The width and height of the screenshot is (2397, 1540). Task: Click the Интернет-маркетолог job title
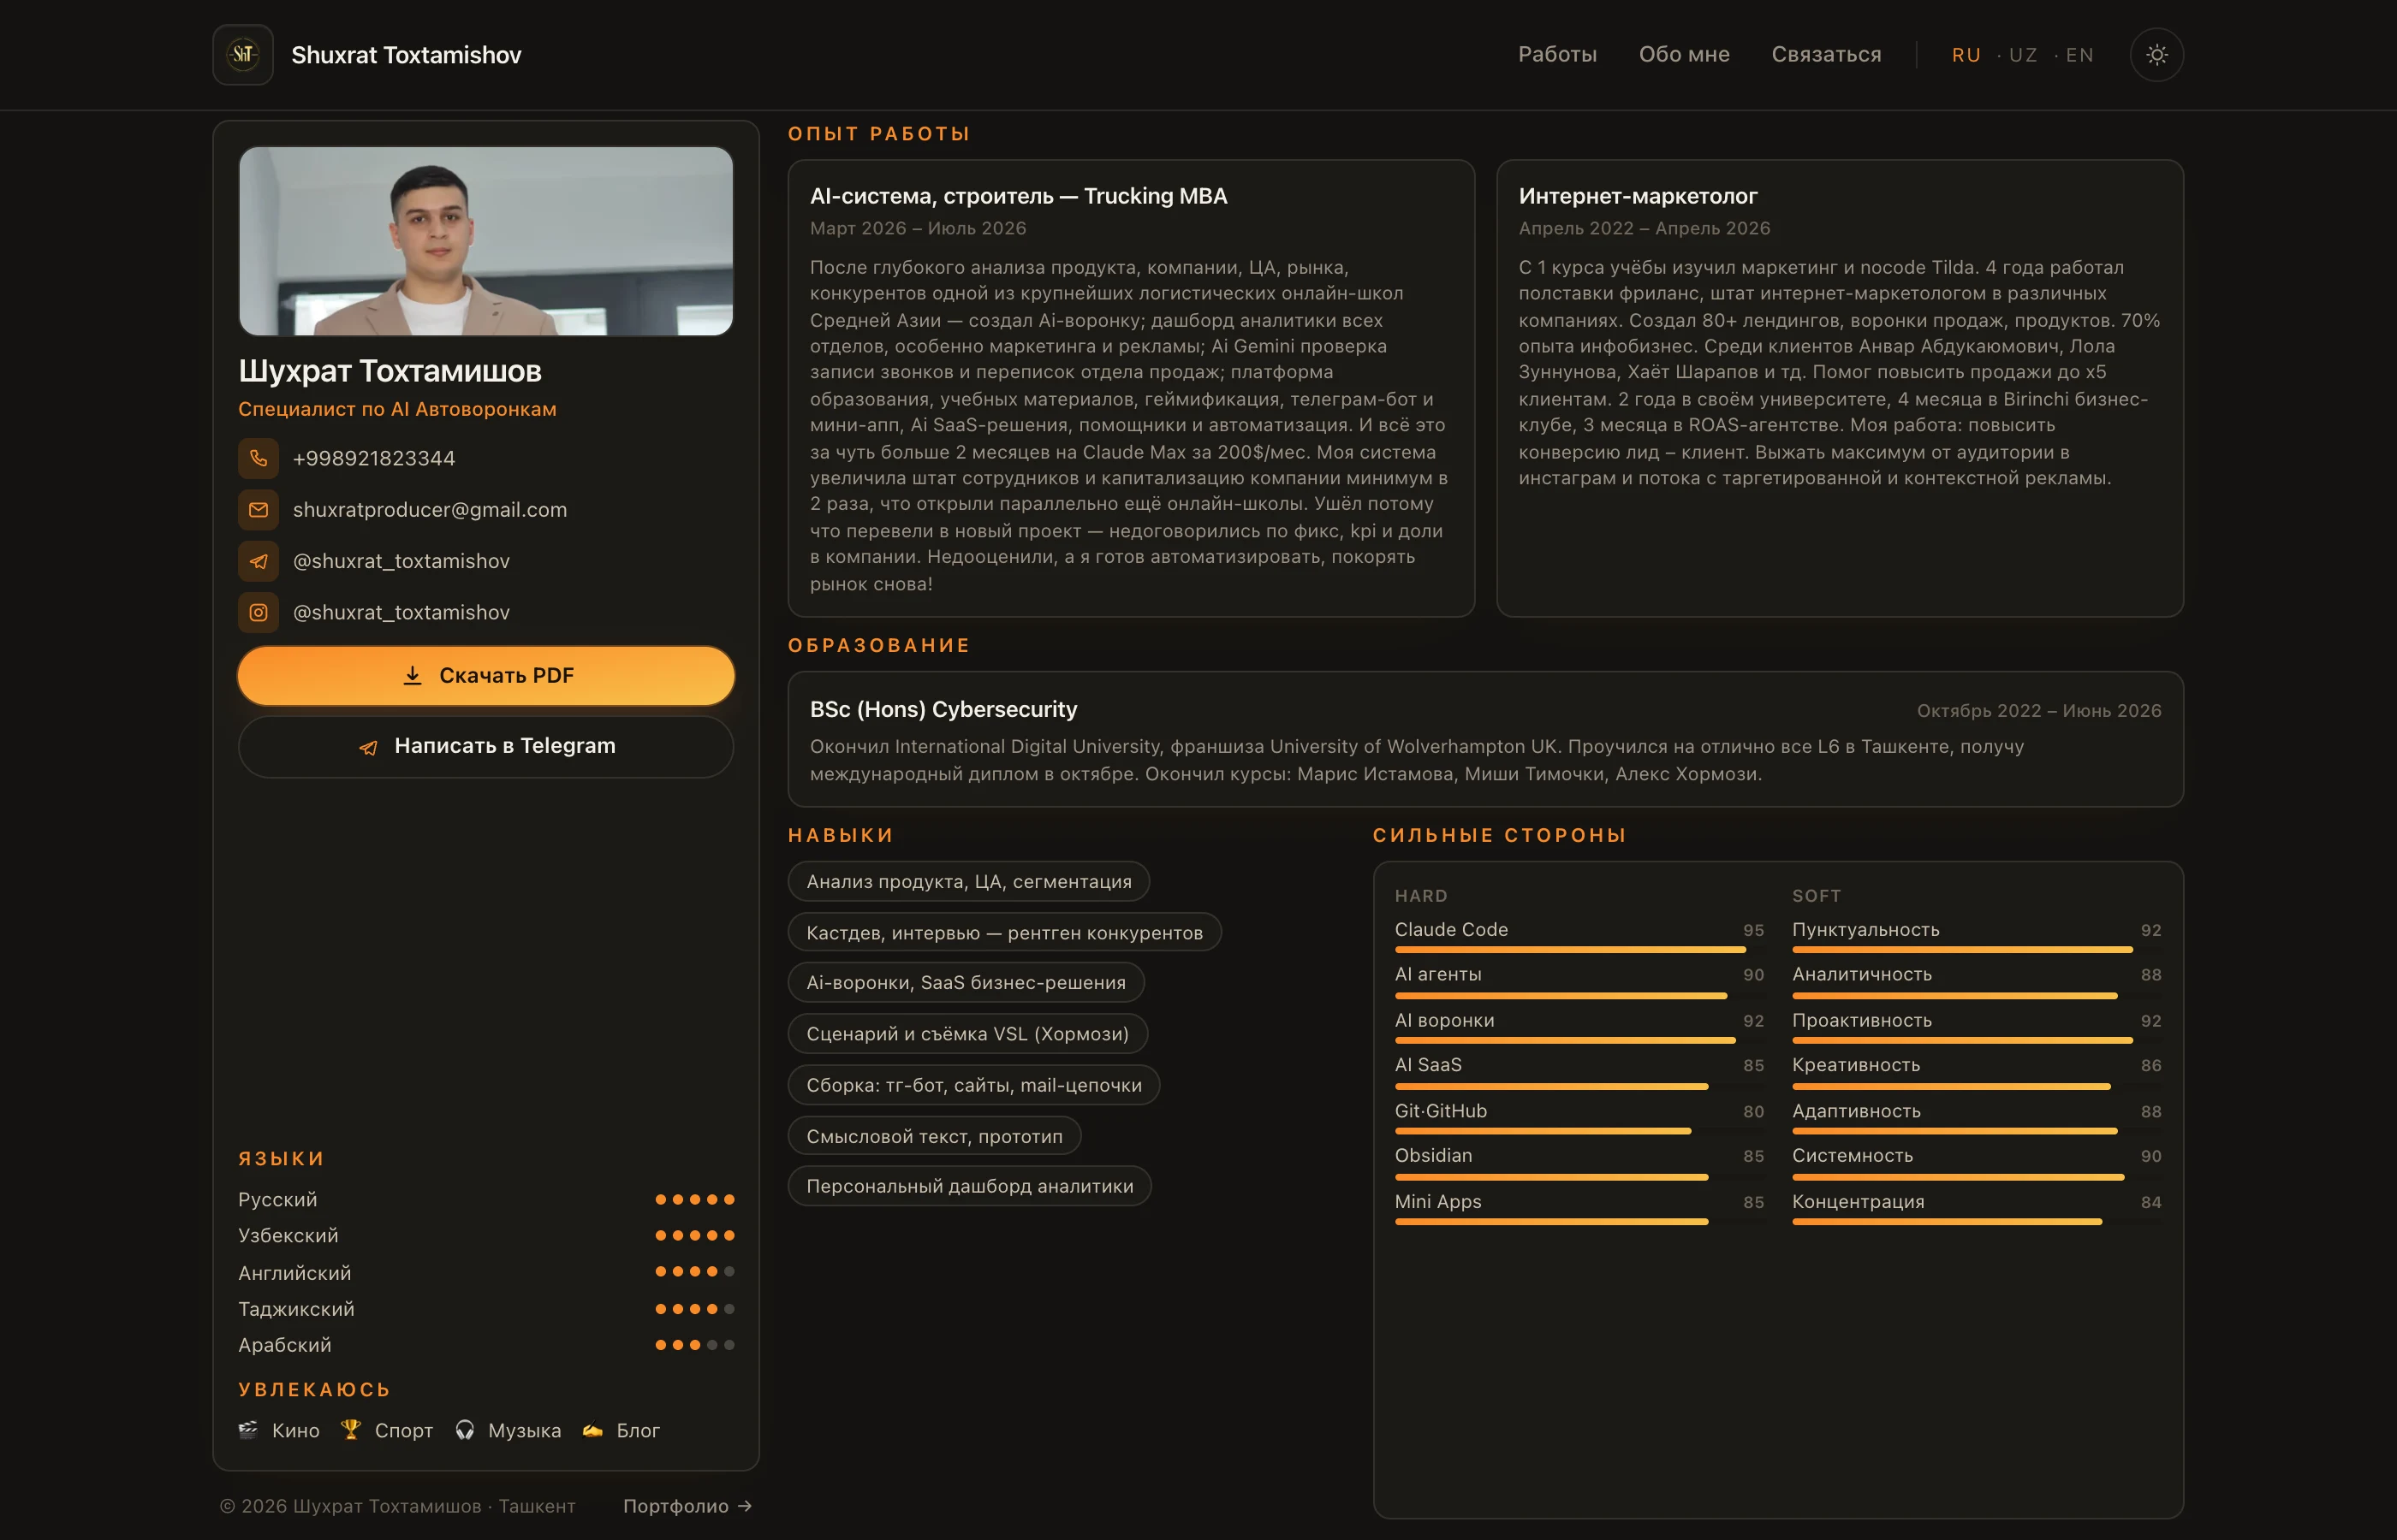(1638, 196)
